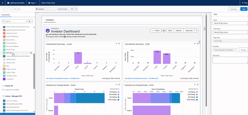Select the Quip Notifications component
Image resolution: width=248 pixels, height=115 pixels.
12,37
